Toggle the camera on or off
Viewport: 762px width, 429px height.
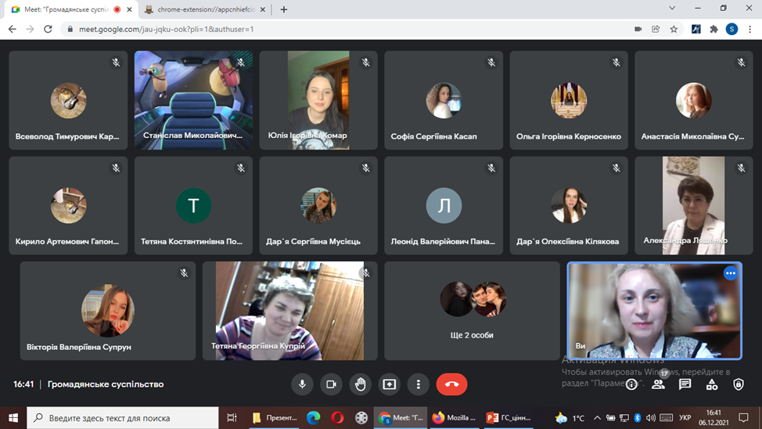[x=331, y=384]
